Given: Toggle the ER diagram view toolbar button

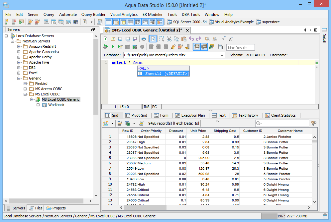Looking at the screenshot, I should click(x=153, y=22).
